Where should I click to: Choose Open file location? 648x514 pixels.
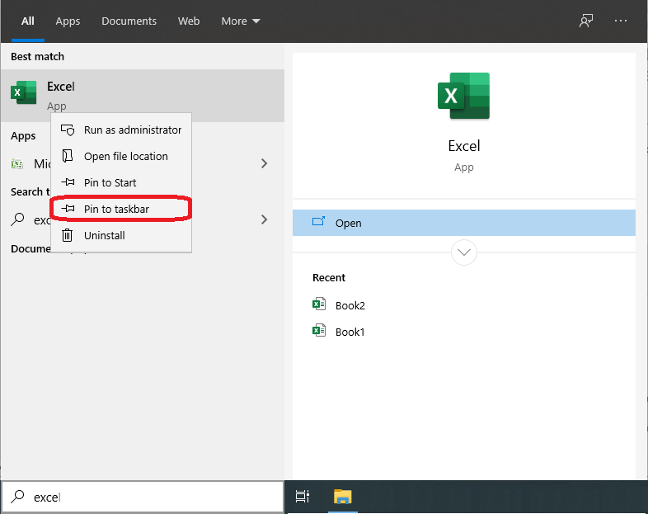121,156
